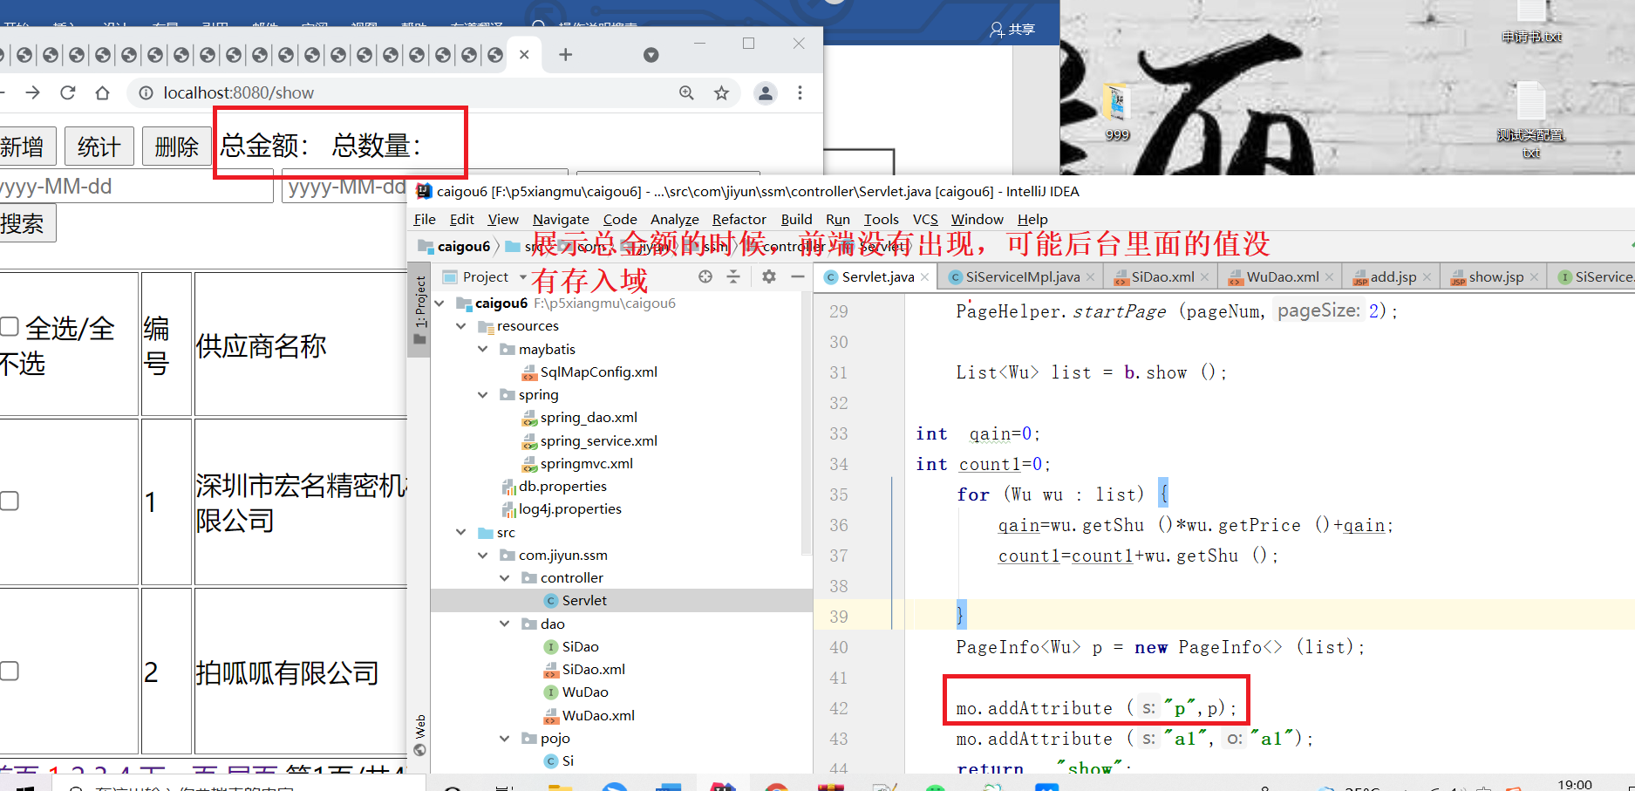This screenshot has width=1635, height=791.
Task: Click the caigou6 breadcrumb in navigation bar
Action: pyautogui.click(x=464, y=246)
